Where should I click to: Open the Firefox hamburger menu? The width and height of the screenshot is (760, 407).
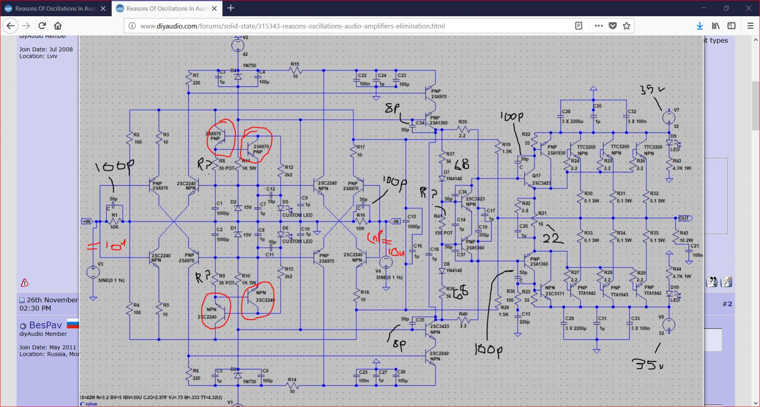tap(750, 26)
